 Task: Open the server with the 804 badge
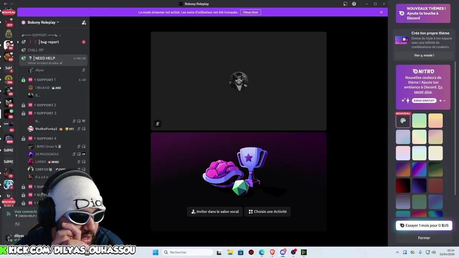[9, 139]
